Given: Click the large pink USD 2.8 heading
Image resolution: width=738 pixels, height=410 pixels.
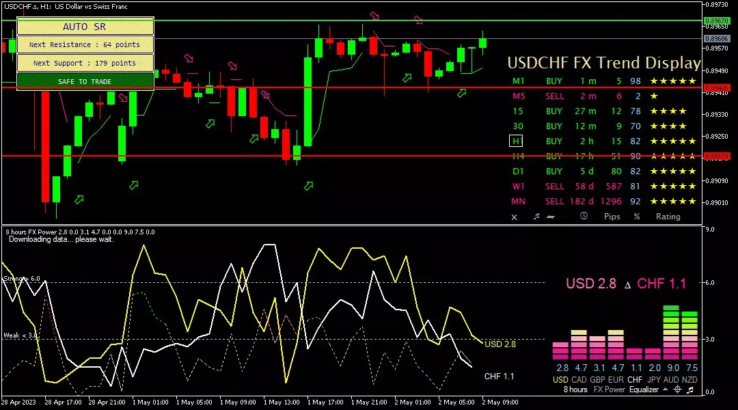Looking at the screenshot, I should click(590, 284).
